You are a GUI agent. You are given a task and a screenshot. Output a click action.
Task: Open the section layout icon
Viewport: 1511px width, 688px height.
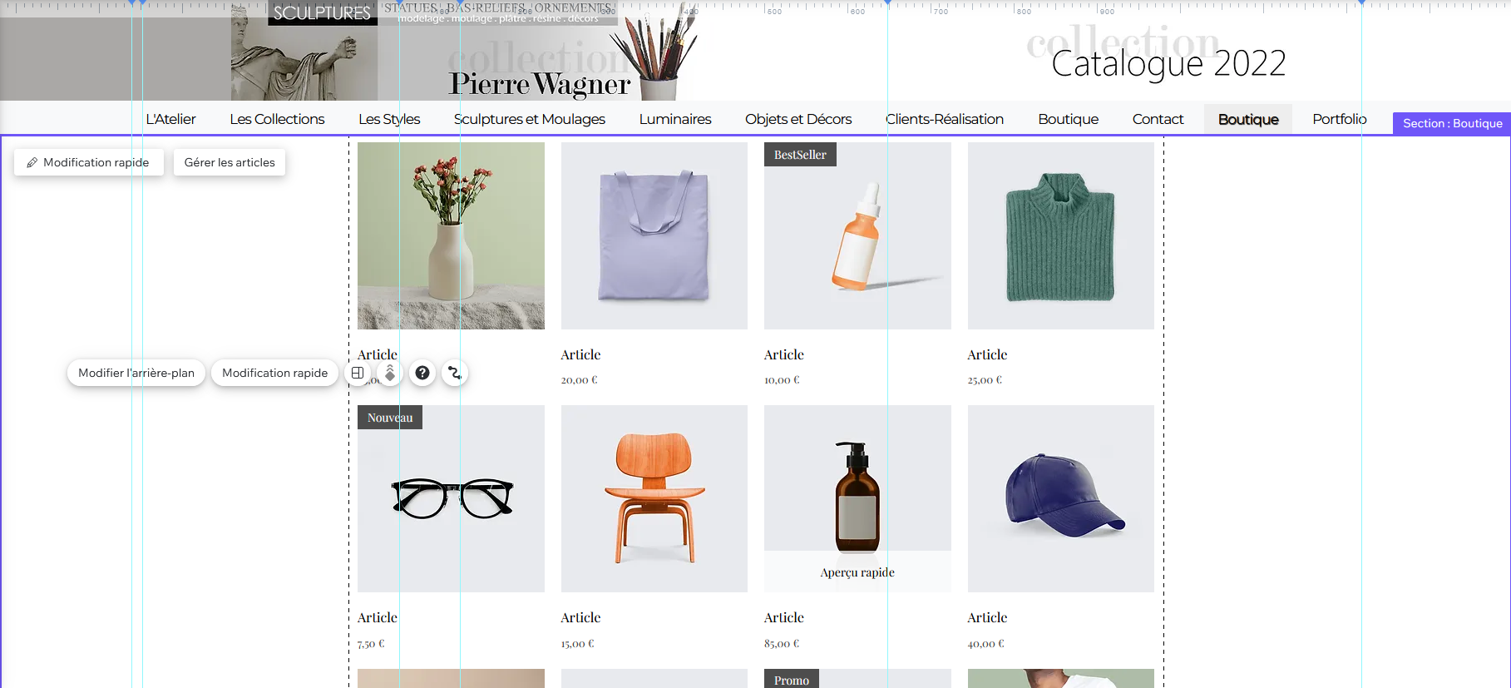point(358,373)
